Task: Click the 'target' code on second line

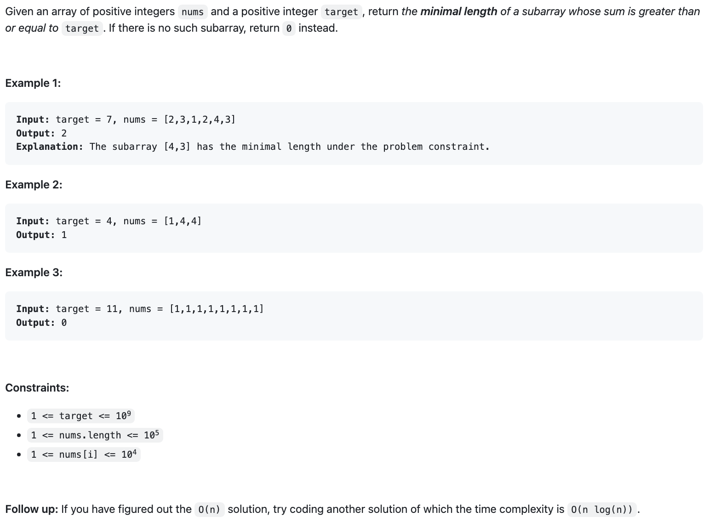Action: [82, 28]
